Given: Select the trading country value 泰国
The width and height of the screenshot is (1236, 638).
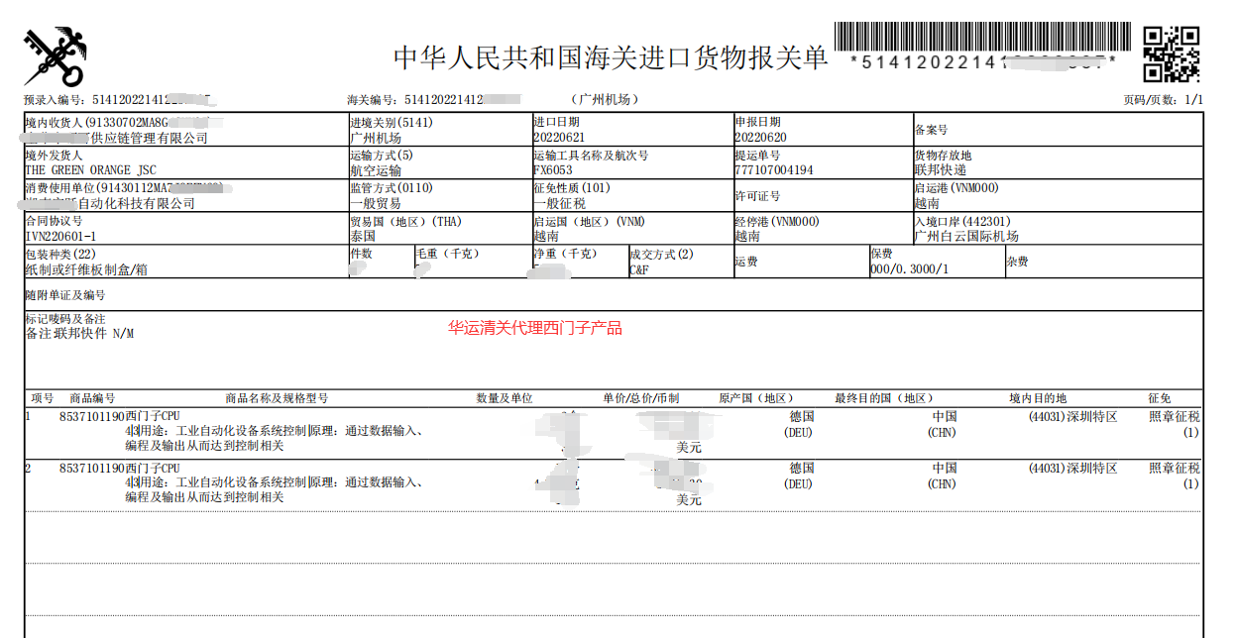Looking at the screenshot, I should point(363,237).
